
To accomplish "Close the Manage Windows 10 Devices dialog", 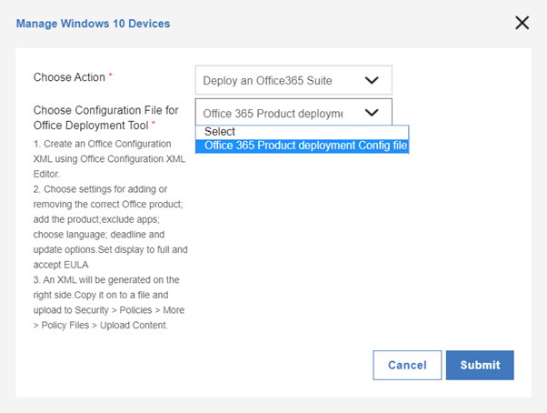I will [x=522, y=23].
